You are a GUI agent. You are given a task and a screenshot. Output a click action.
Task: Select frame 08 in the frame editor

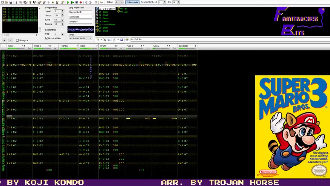[4, 9]
